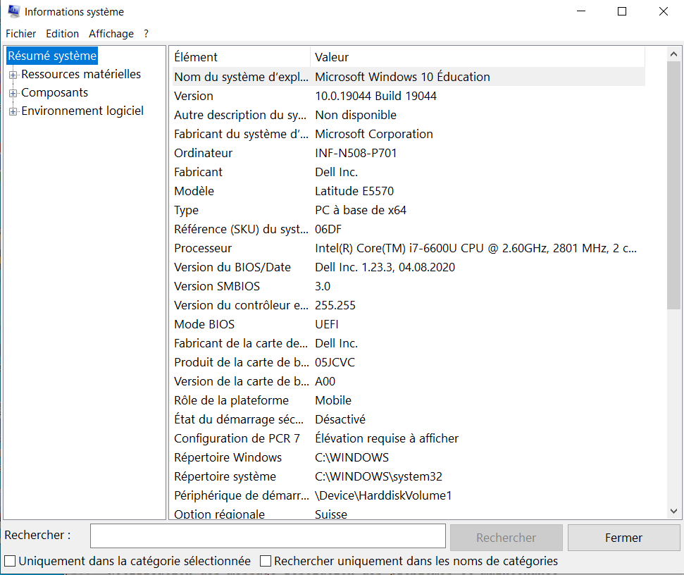
Task: Click the Microsoft Corporation value
Action: click(374, 134)
